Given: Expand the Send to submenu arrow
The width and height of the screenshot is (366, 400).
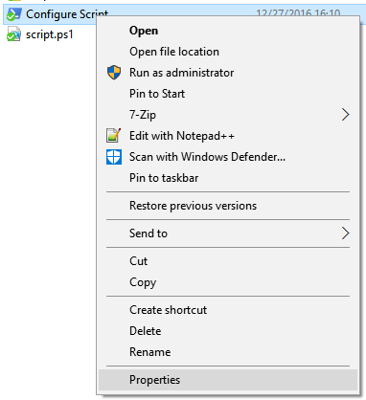Looking at the screenshot, I should coord(345,233).
